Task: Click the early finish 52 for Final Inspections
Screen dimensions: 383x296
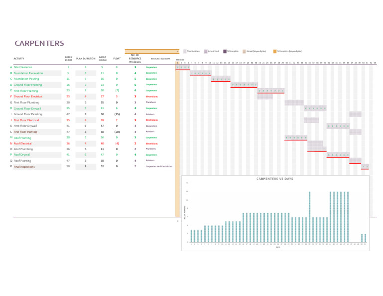Action: pyautogui.click(x=102, y=166)
